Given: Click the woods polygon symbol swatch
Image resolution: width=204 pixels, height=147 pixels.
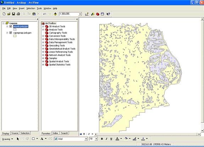Looking at the screenshot, I should coord(15,30).
